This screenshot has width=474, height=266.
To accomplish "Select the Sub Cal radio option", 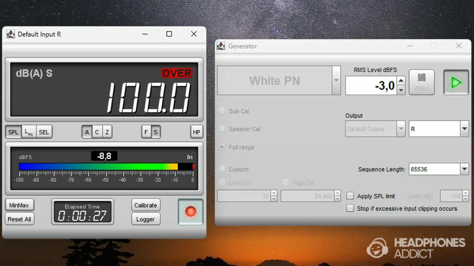I will tap(222, 111).
